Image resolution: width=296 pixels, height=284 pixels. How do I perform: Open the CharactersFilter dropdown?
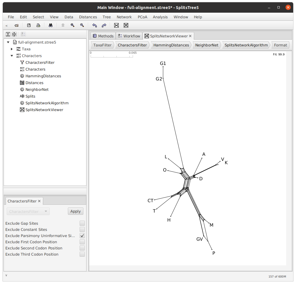coord(28,211)
